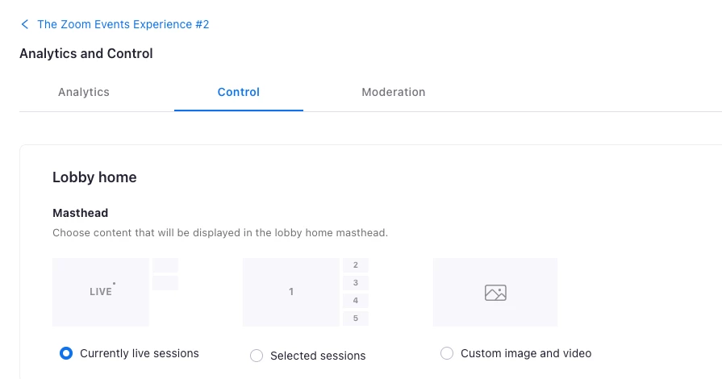This screenshot has width=722, height=379.
Task: Choose the Custom image and video radio button
Action: pyautogui.click(x=447, y=353)
